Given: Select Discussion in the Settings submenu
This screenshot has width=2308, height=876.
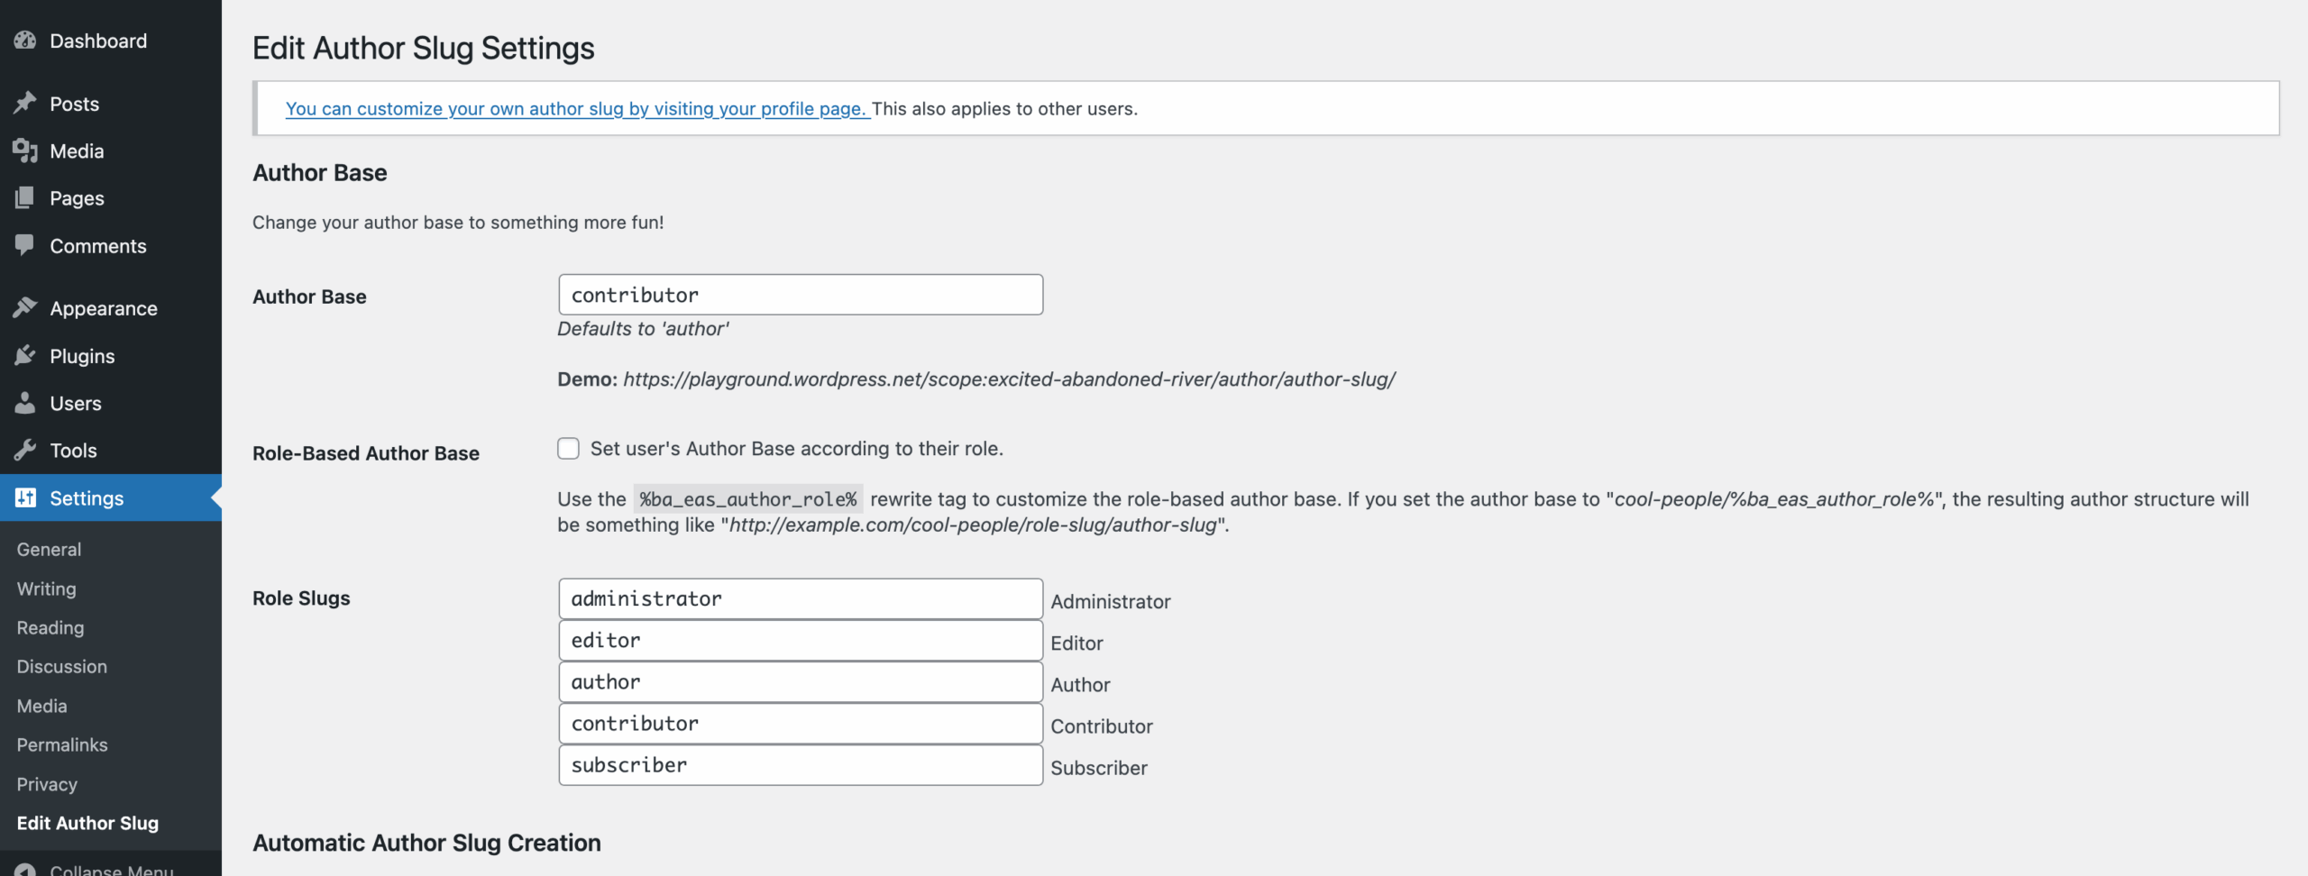Looking at the screenshot, I should (61, 666).
